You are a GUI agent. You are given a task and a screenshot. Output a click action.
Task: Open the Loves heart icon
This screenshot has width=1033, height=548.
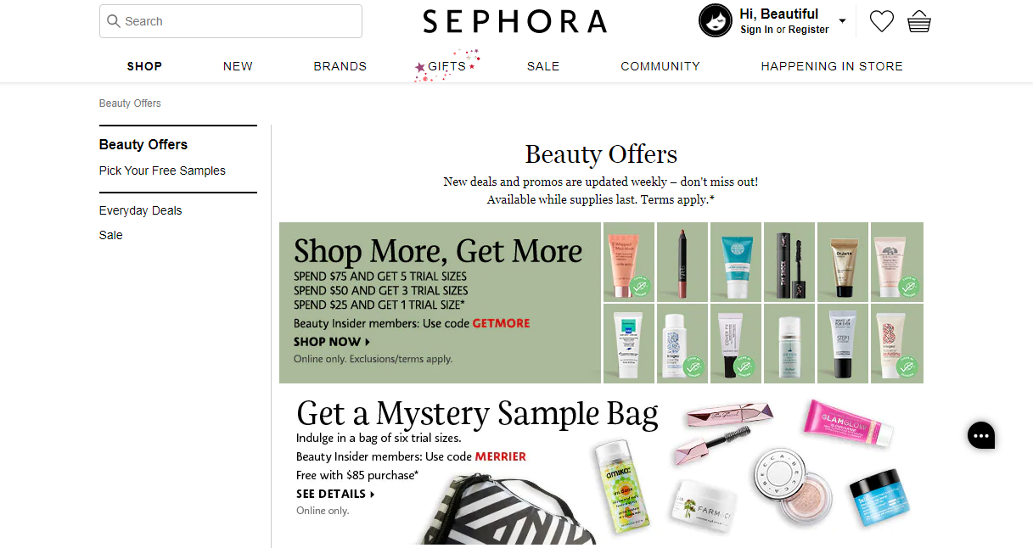point(882,21)
